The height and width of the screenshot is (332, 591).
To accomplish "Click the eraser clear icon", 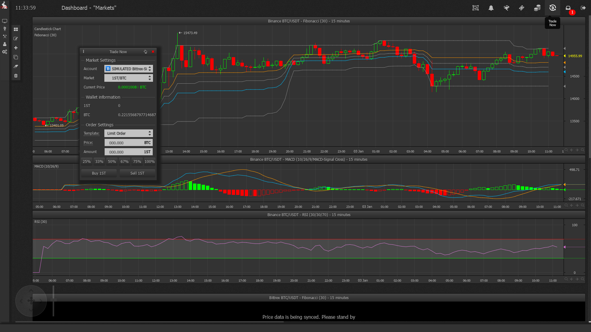I will point(16,66).
